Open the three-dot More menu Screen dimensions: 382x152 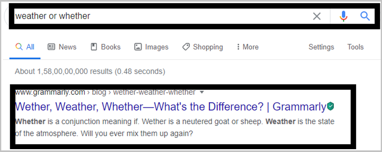pos(247,47)
